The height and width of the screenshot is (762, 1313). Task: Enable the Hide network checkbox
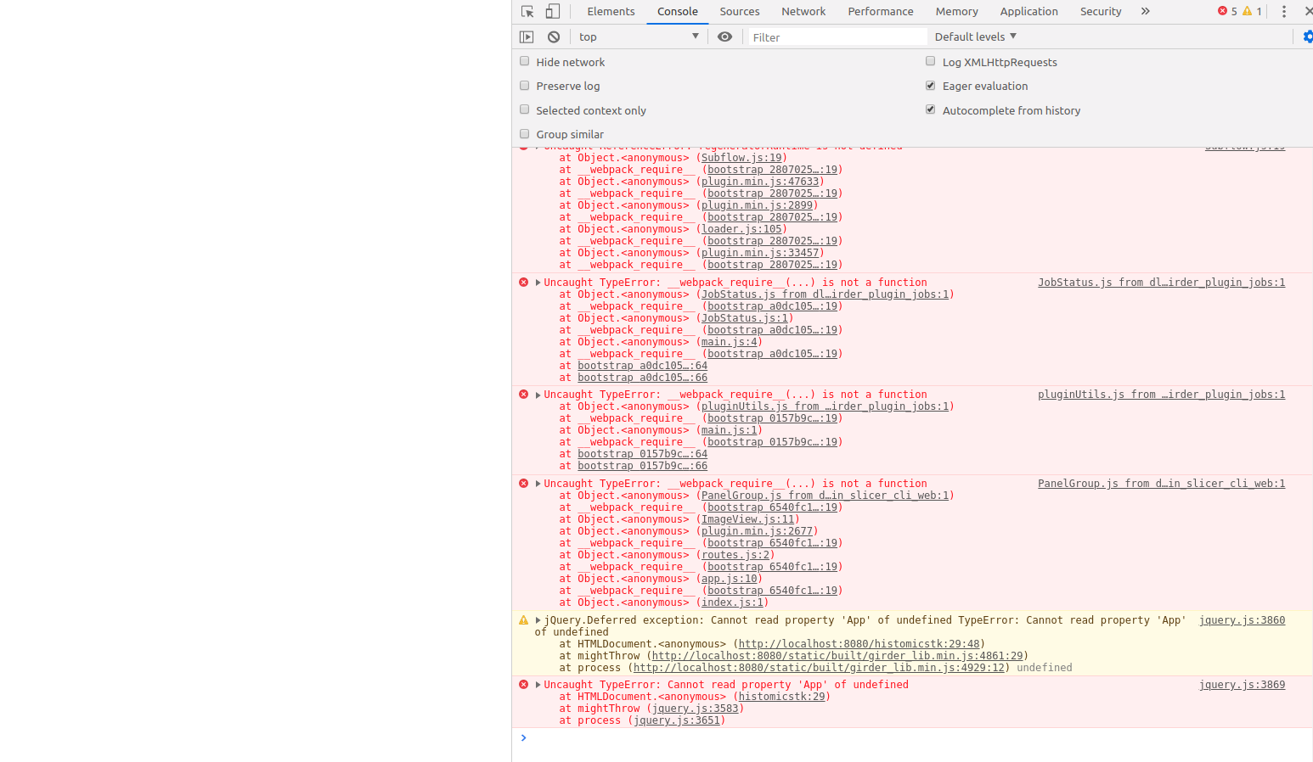coord(525,61)
